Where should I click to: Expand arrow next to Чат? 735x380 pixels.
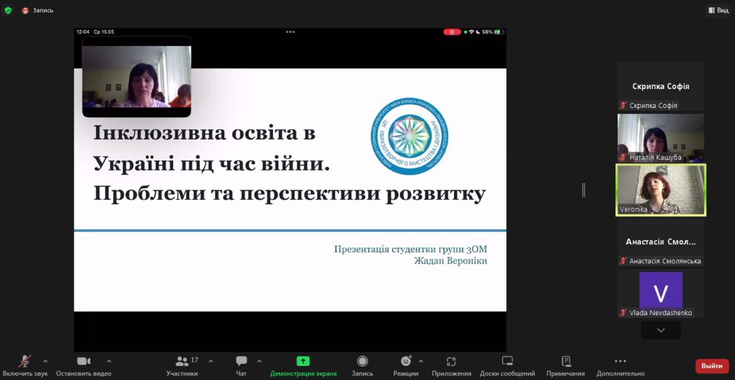[x=259, y=361]
